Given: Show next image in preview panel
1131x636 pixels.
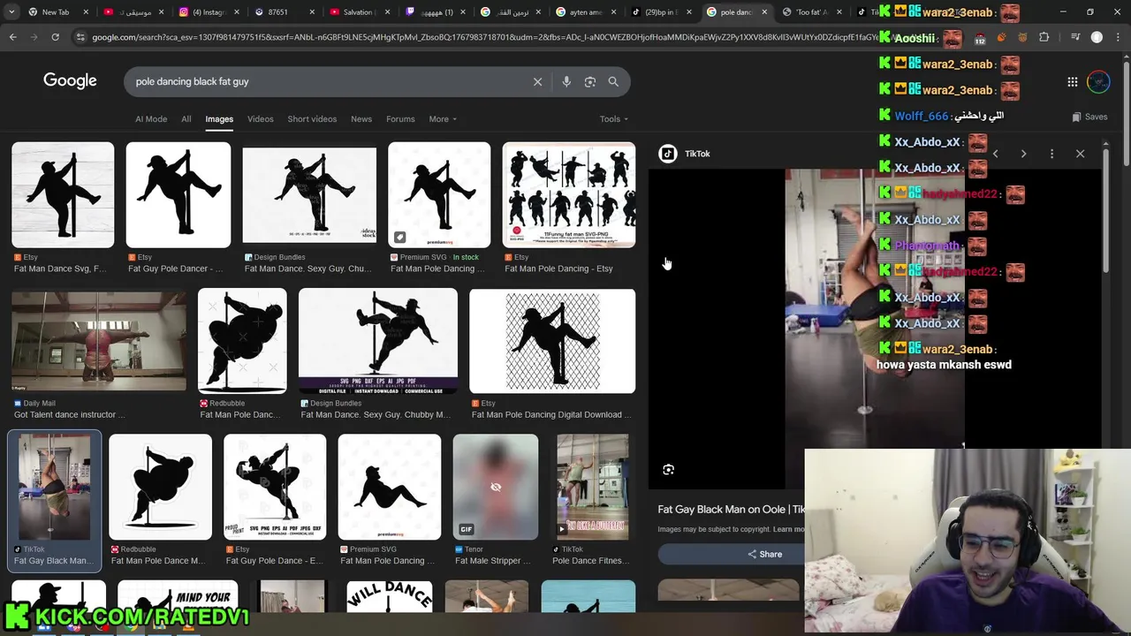Looking at the screenshot, I should click(1023, 154).
